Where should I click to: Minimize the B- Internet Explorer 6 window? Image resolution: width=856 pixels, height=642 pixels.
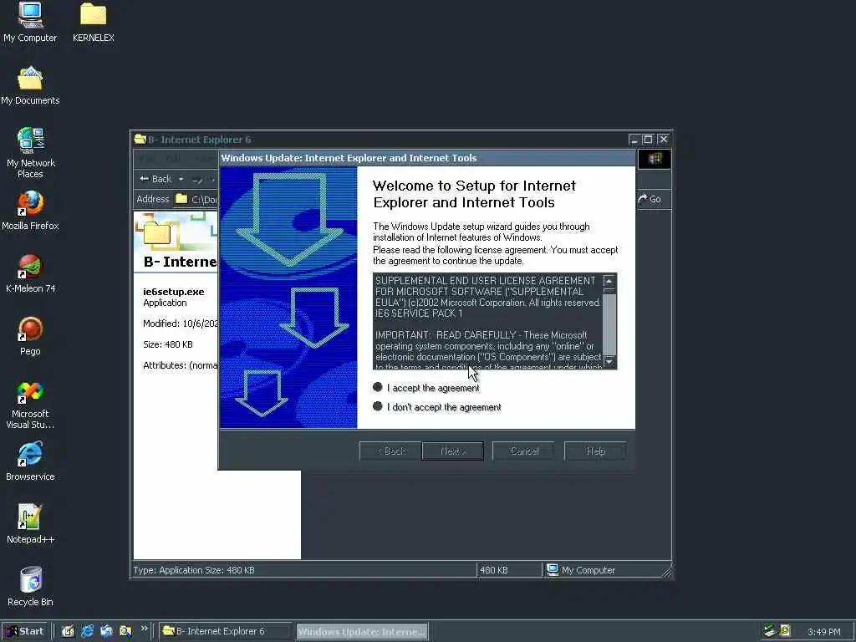(634, 140)
